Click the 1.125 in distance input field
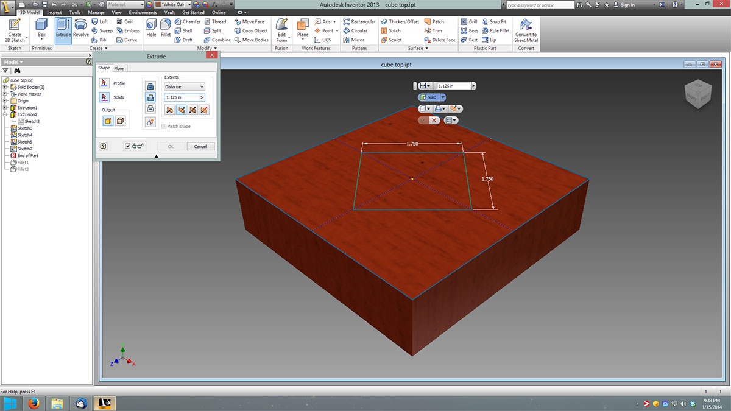 click(182, 97)
